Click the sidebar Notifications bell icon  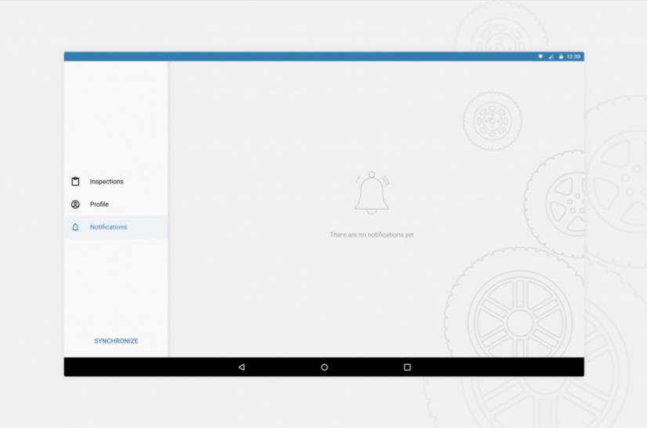[x=75, y=227]
